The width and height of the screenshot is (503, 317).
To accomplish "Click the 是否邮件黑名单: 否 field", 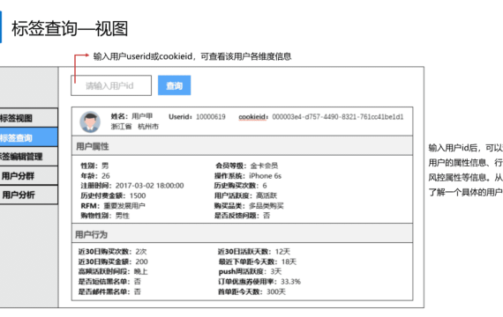I will [109, 291].
